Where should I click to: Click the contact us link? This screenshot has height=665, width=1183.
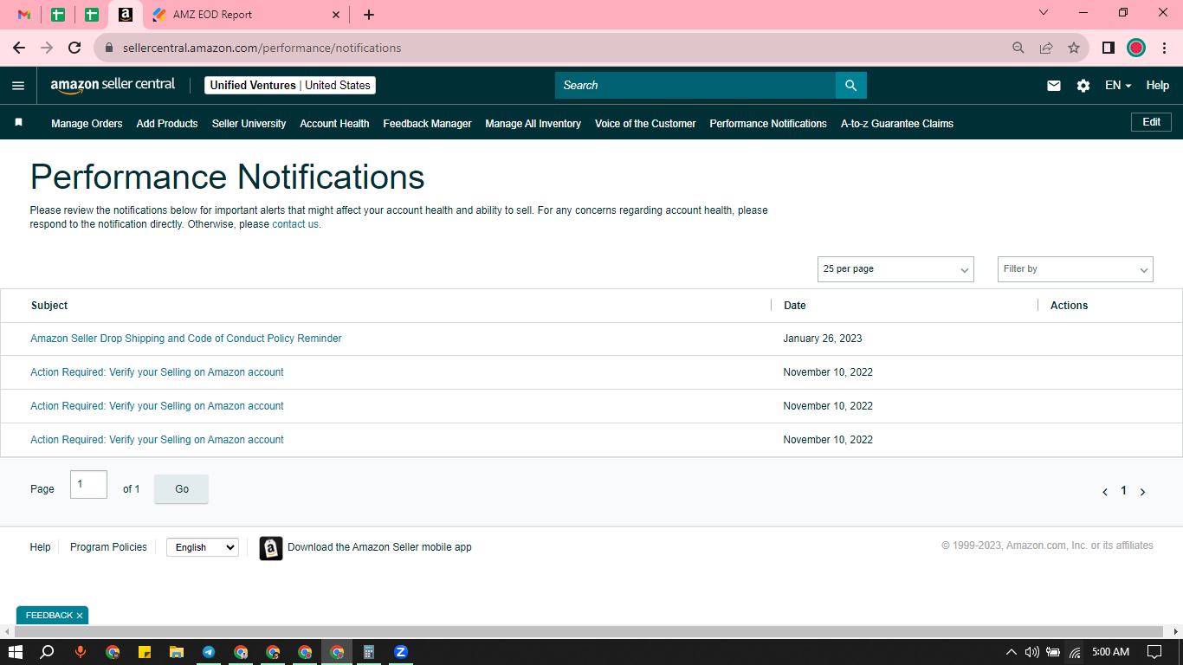[295, 224]
